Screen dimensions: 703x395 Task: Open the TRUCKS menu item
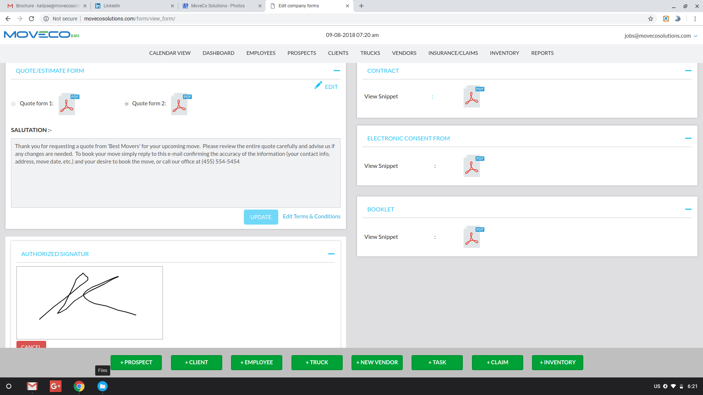[370, 53]
